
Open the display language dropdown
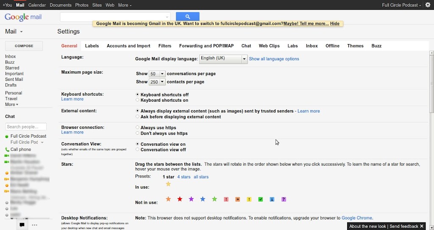click(223, 59)
